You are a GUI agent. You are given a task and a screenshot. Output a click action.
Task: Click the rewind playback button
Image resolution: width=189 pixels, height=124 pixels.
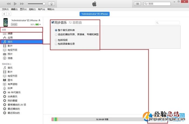(x=9, y=4)
